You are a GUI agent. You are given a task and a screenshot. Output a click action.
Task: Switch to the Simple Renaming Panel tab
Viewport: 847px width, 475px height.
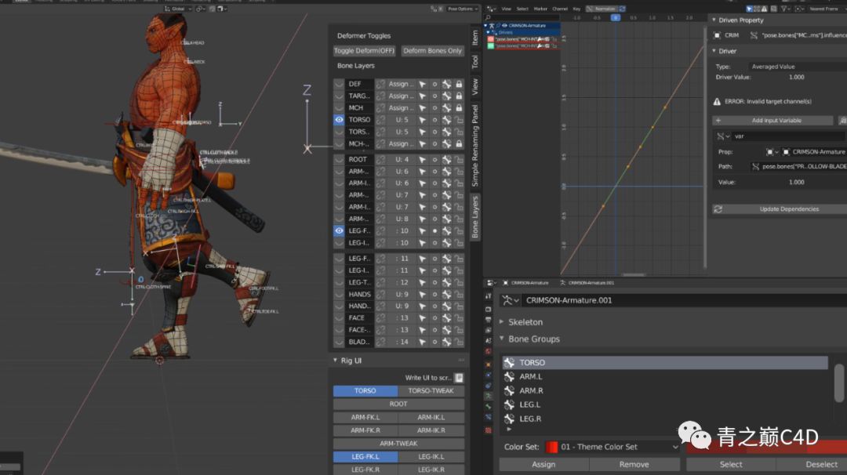pyautogui.click(x=474, y=146)
